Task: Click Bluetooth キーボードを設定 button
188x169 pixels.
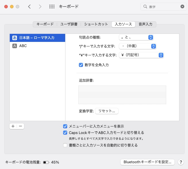Action: click(x=147, y=162)
